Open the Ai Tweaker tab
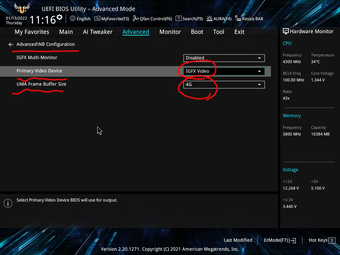Viewport: 340px width, 255px height. (x=98, y=32)
